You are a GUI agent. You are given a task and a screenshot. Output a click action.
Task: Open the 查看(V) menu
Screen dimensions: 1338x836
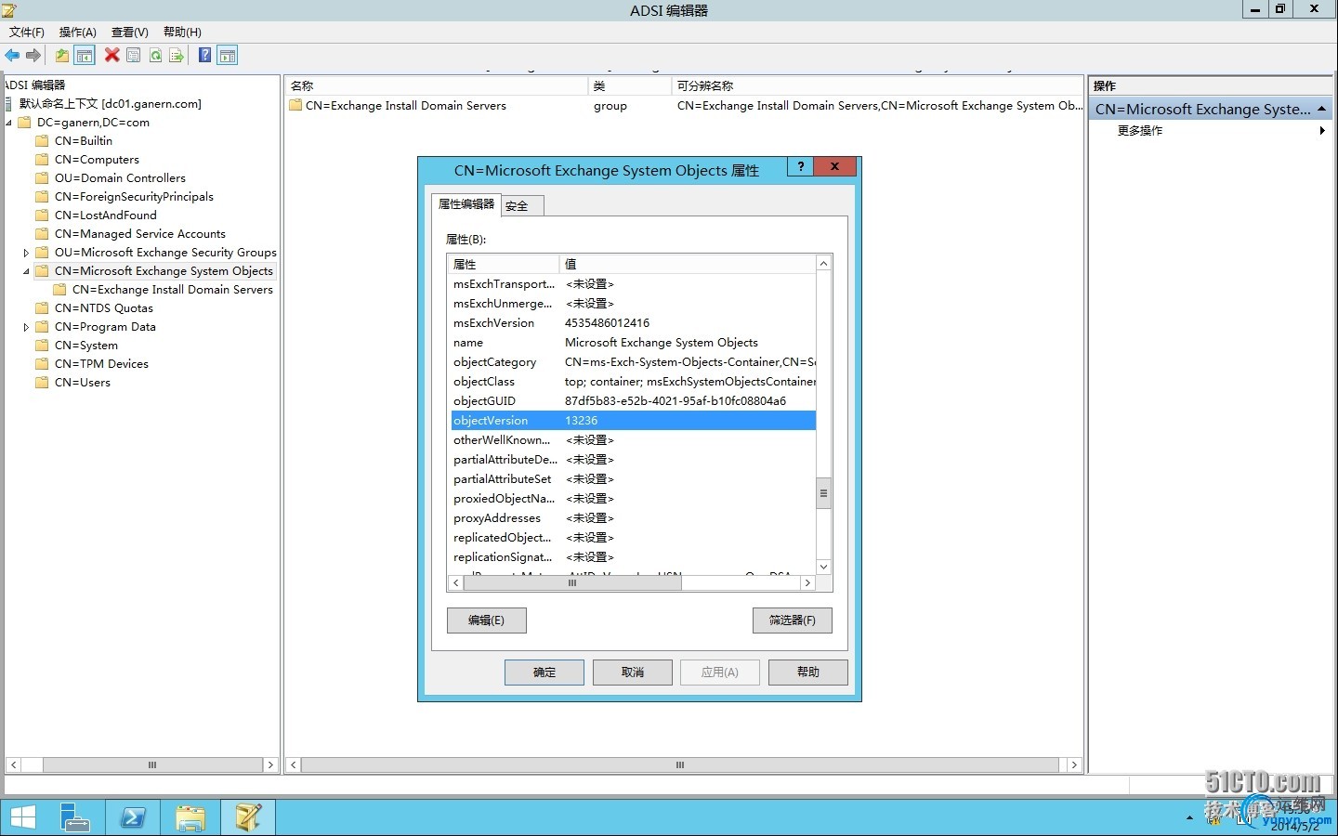(130, 33)
